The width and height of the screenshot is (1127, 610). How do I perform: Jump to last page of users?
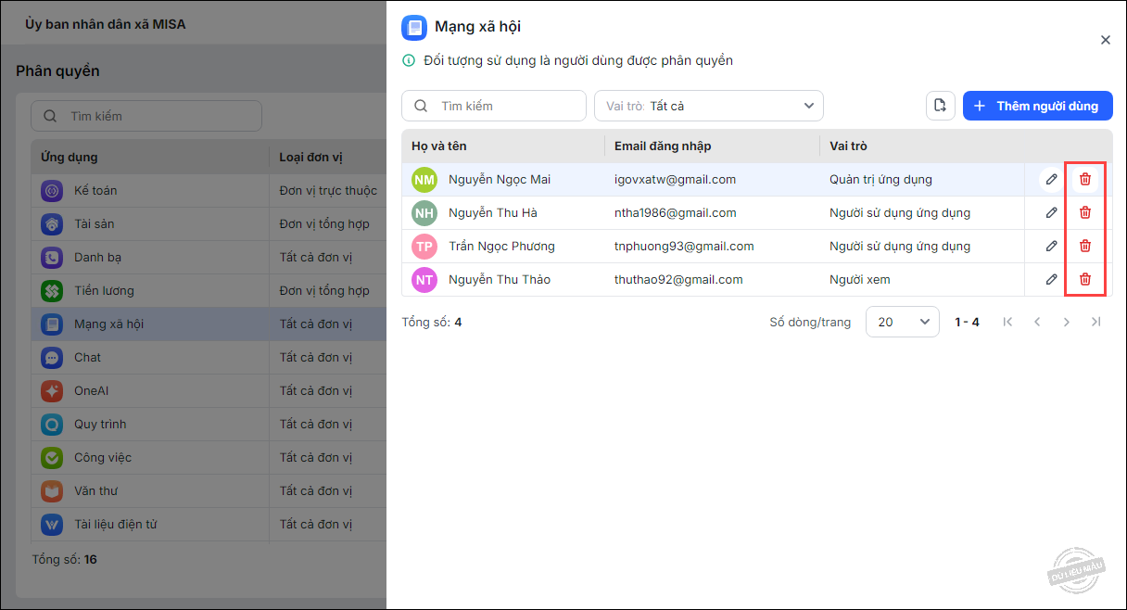point(1096,322)
